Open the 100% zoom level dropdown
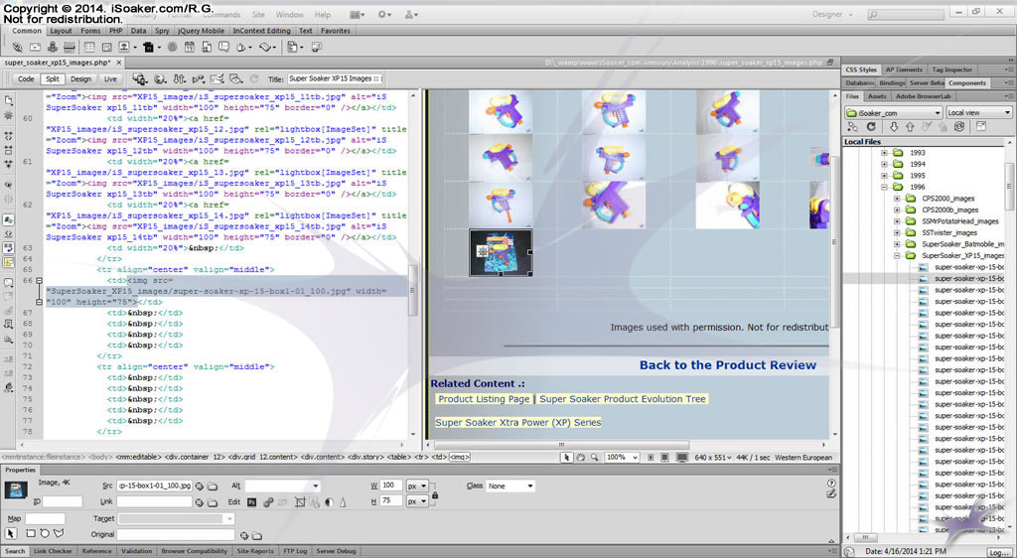 (x=622, y=458)
